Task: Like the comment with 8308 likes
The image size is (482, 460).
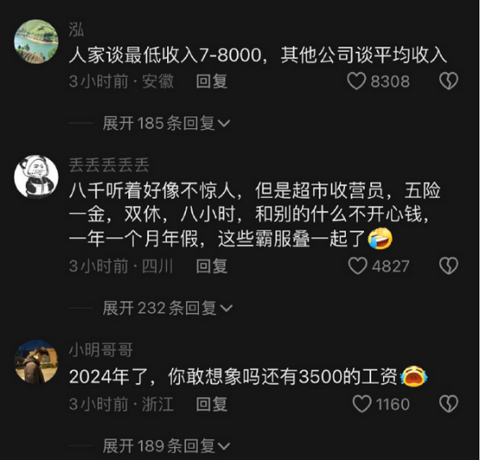Action: coord(356,82)
